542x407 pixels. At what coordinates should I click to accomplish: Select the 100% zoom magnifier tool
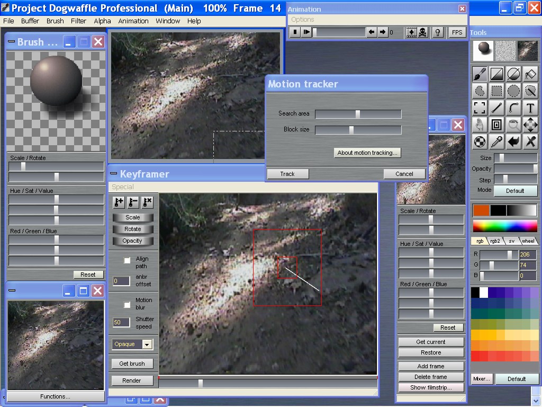(x=513, y=125)
